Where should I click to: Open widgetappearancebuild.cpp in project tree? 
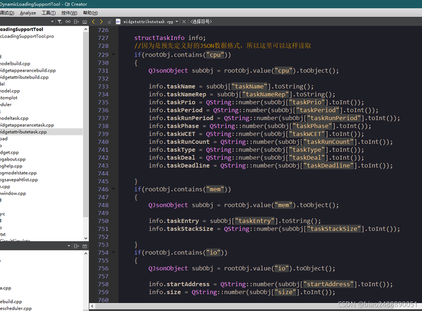click(x=28, y=70)
